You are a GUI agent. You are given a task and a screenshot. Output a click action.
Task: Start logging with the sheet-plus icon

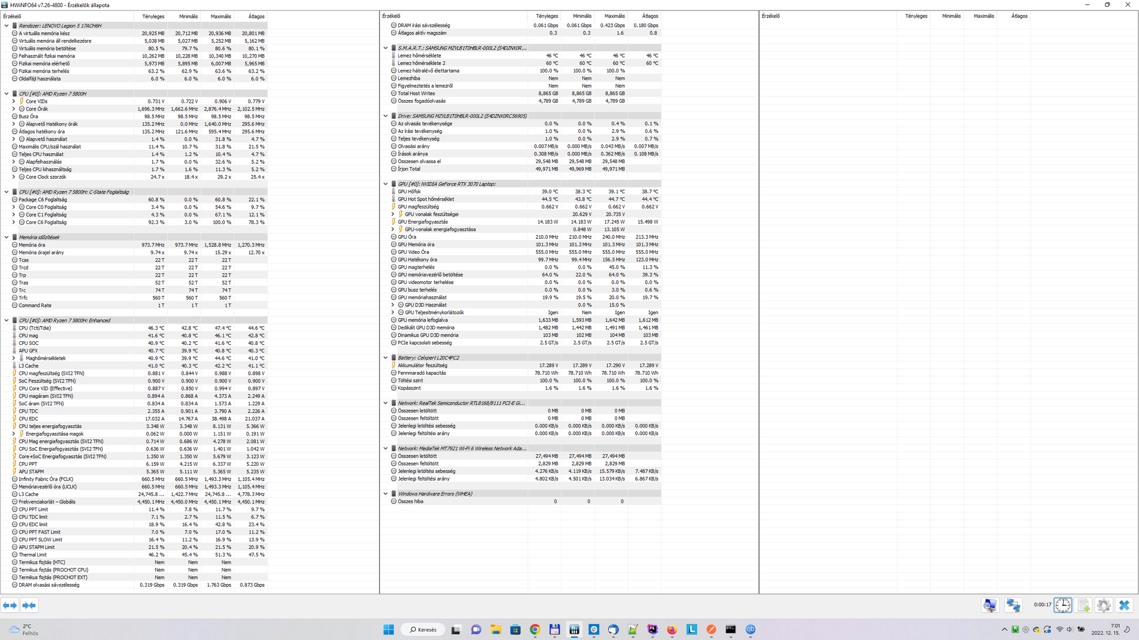tap(1083, 605)
